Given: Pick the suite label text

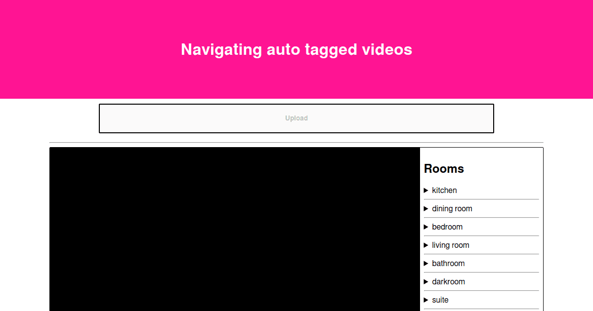Looking at the screenshot, I should [440, 300].
